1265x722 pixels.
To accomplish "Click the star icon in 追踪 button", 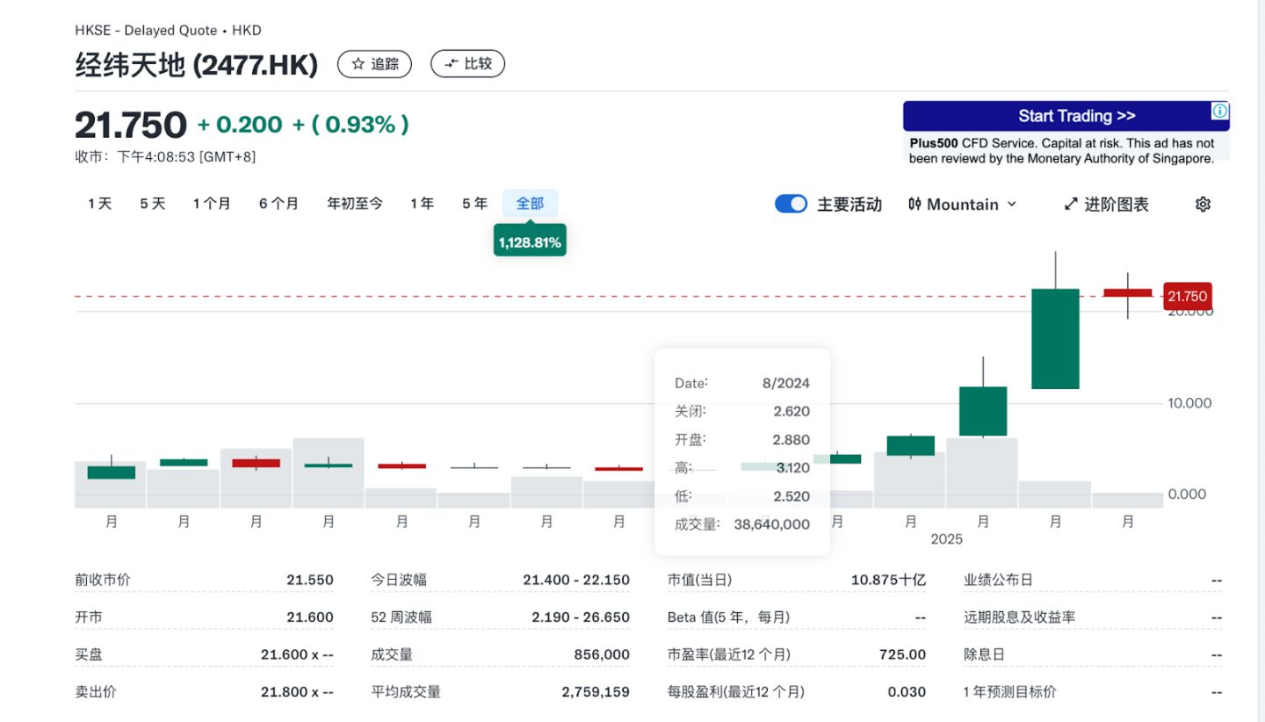I will (358, 64).
